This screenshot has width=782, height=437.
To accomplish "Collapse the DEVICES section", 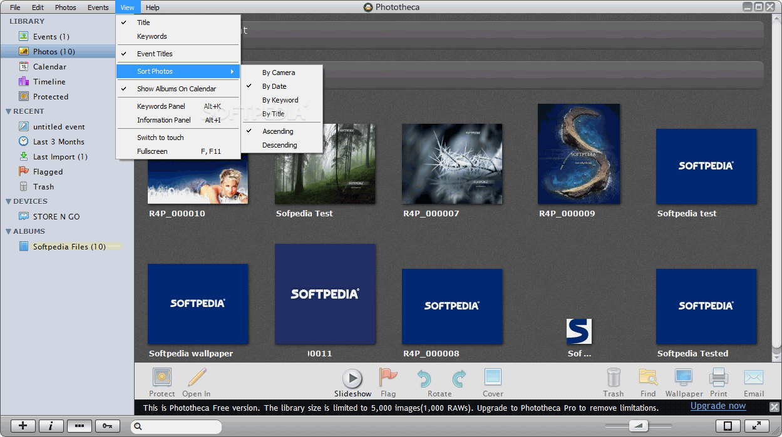I will point(9,201).
